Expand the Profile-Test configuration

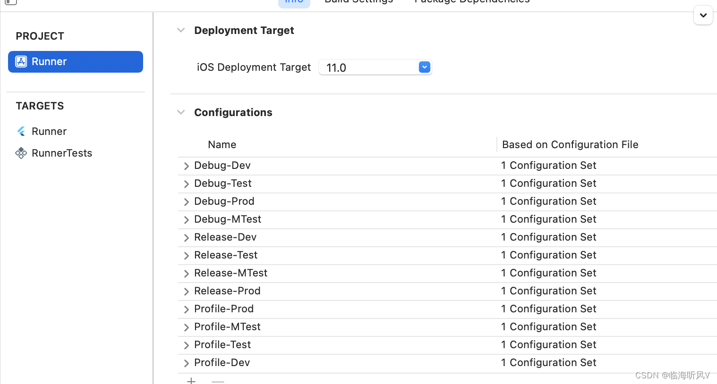point(186,345)
